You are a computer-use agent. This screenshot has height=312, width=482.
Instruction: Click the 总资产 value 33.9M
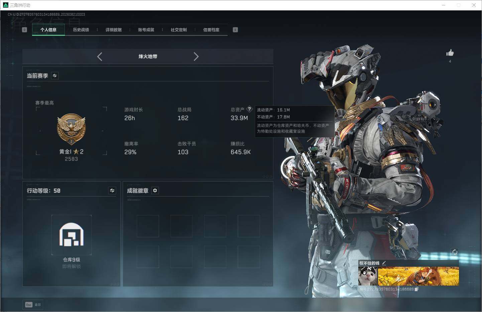pos(239,118)
